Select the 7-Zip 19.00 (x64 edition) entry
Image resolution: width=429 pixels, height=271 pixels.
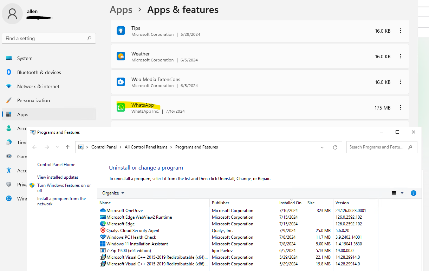(x=239, y=251)
